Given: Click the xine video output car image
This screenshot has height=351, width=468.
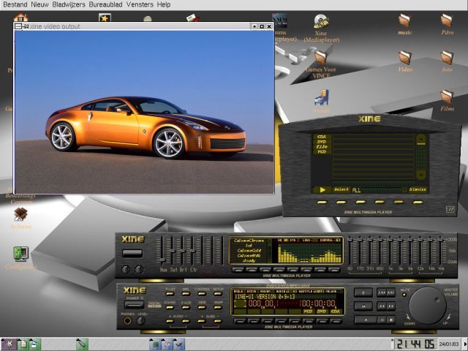Looking at the screenshot, I should [144, 112].
